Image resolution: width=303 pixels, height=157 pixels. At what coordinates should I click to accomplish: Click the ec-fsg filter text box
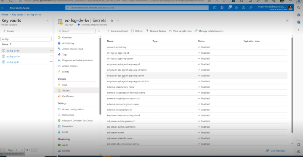[x=26, y=39]
